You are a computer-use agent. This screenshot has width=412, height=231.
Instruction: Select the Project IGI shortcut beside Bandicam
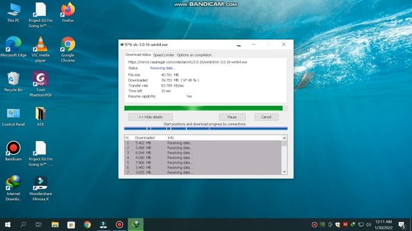point(41,153)
